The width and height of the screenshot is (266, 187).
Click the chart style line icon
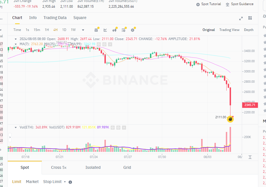105,30
